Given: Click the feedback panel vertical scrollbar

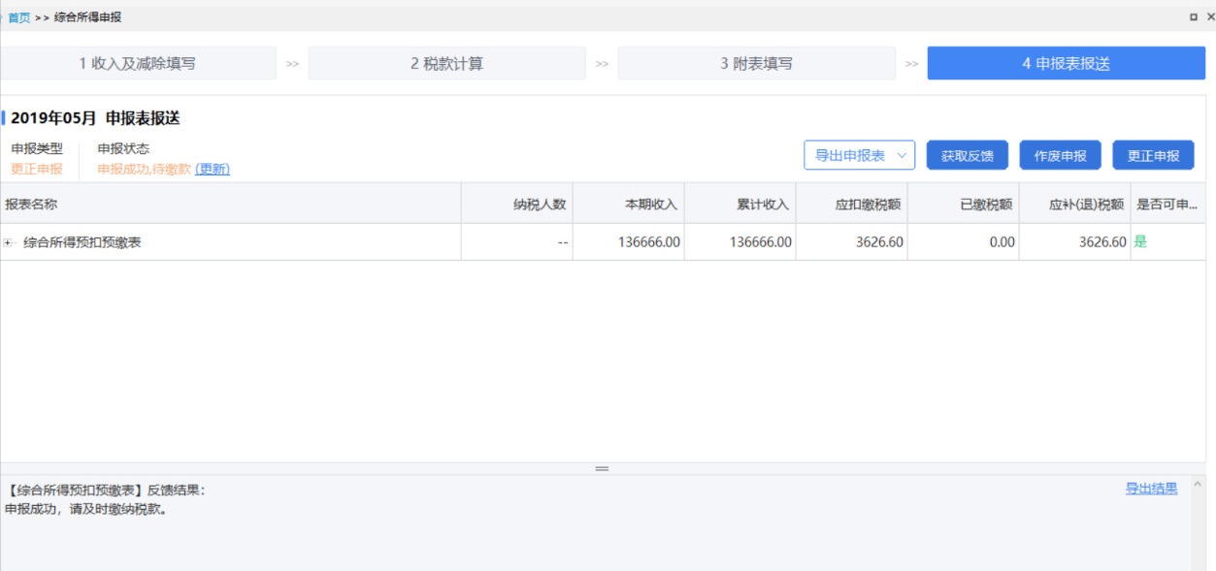Looking at the screenshot, I should click(1198, 523).
